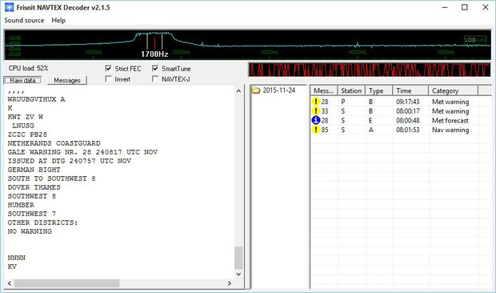Toggle the LIN spectrum scale button

point(481,40)
